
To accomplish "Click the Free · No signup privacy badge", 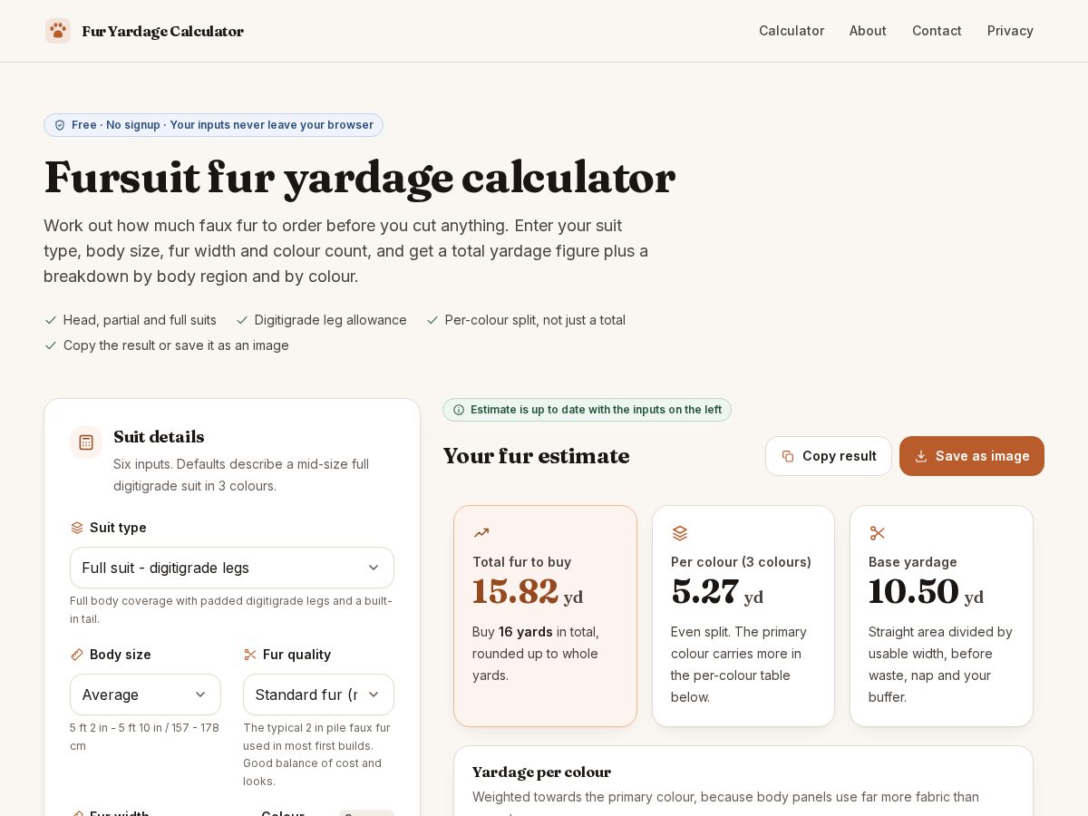I will tap(213, 125).
